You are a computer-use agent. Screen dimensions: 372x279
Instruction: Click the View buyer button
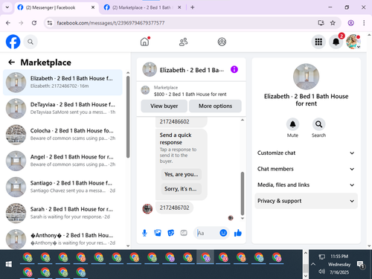click(164, 106)
